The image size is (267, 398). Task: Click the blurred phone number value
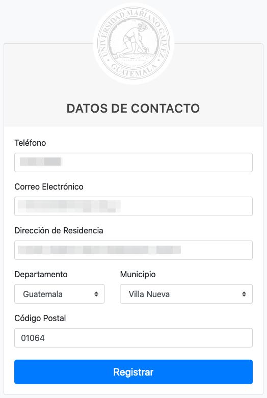point(41,162)
